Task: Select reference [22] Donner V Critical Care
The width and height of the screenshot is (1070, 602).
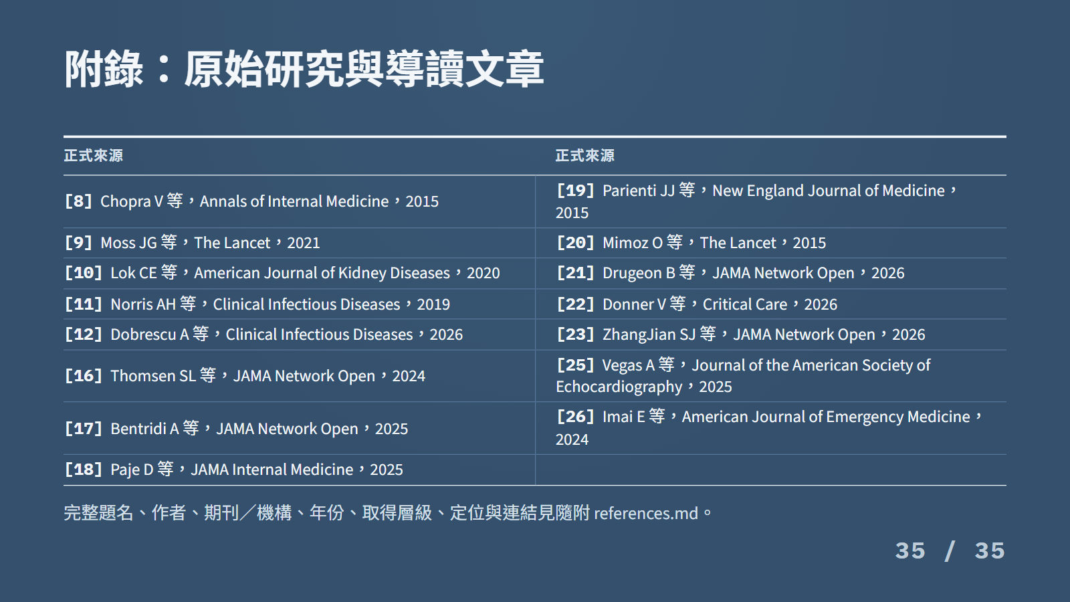Action: 697,304
